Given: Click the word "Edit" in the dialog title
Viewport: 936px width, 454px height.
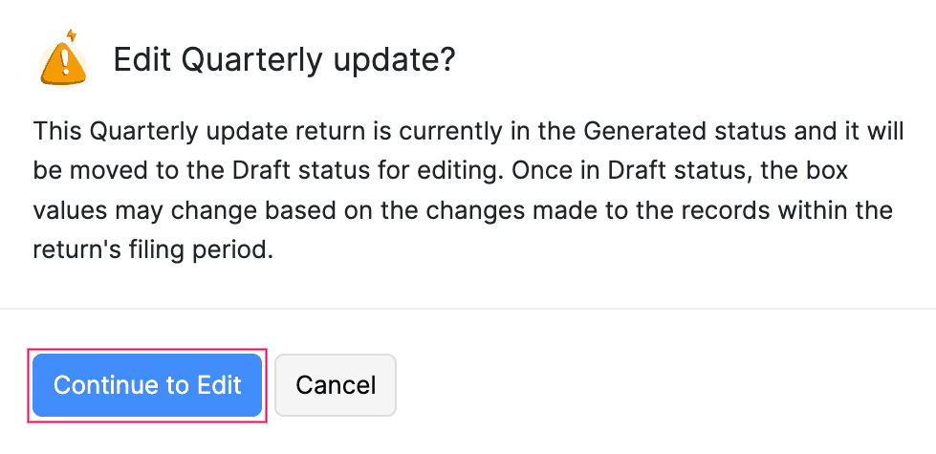Looking at the screenshot, I should 143,61.
